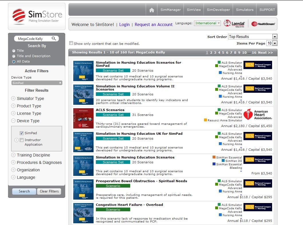The width and height of the screenshot is (303, 225).
Task: Open the Language International dropdown
Action: 207,23
